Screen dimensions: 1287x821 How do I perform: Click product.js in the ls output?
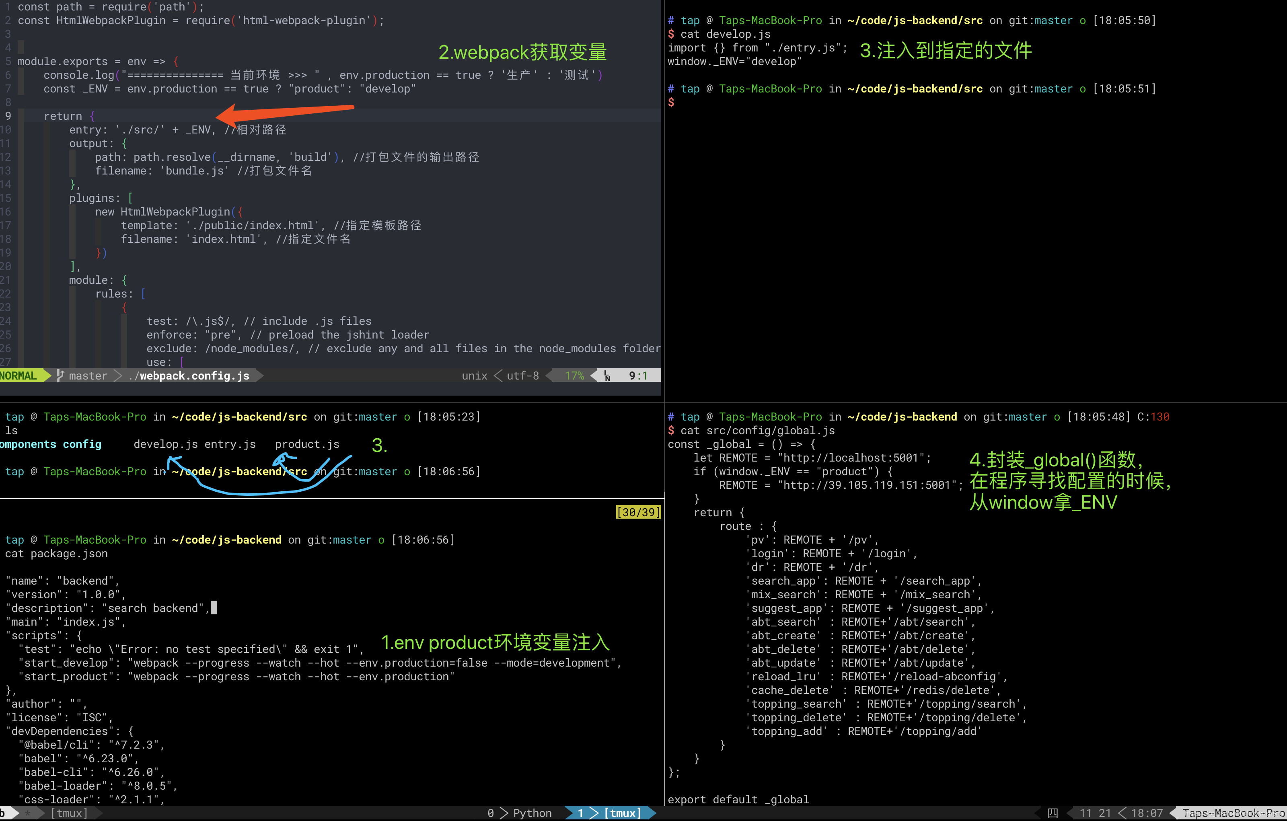point(307,444)
